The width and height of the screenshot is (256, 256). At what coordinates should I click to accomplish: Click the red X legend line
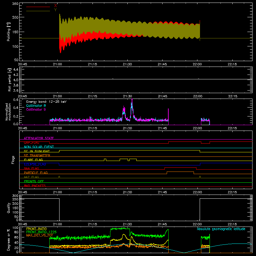point(38,7)
